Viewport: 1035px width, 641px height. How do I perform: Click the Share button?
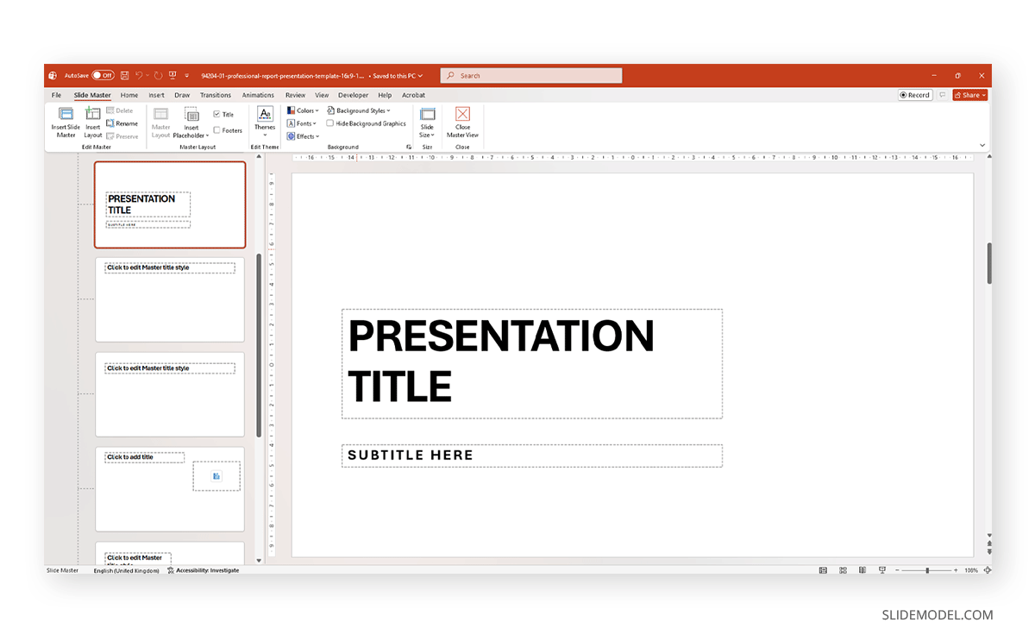click(x=970, y=95)
